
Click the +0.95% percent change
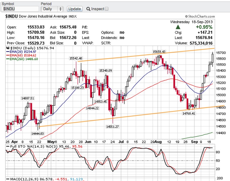coord(204,27)
